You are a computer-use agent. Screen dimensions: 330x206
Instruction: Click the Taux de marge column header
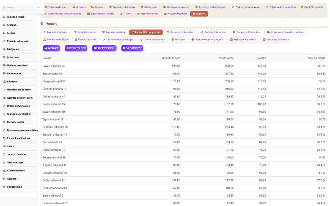click(316, 58)
